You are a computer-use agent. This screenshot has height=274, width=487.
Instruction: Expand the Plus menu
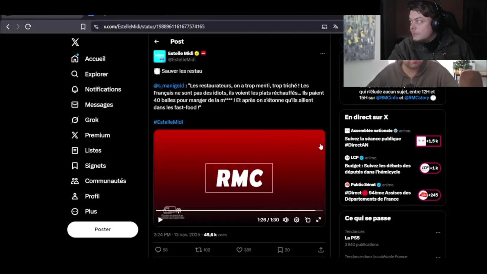(x=84, y=211)
